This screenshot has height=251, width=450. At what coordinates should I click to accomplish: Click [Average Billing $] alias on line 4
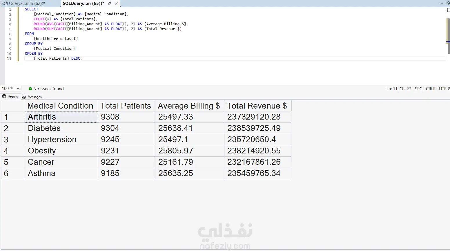pos(165,24)
